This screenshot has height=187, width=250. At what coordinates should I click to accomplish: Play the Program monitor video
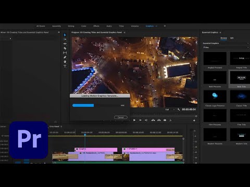(134, 120)
